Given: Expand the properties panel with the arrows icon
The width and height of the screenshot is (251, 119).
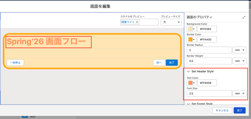Looking at the screenshot, I should tap(244, 17).
